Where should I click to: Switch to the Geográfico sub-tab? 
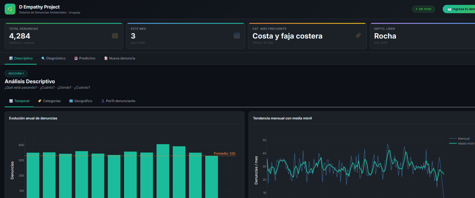click(x=81, y=101)
